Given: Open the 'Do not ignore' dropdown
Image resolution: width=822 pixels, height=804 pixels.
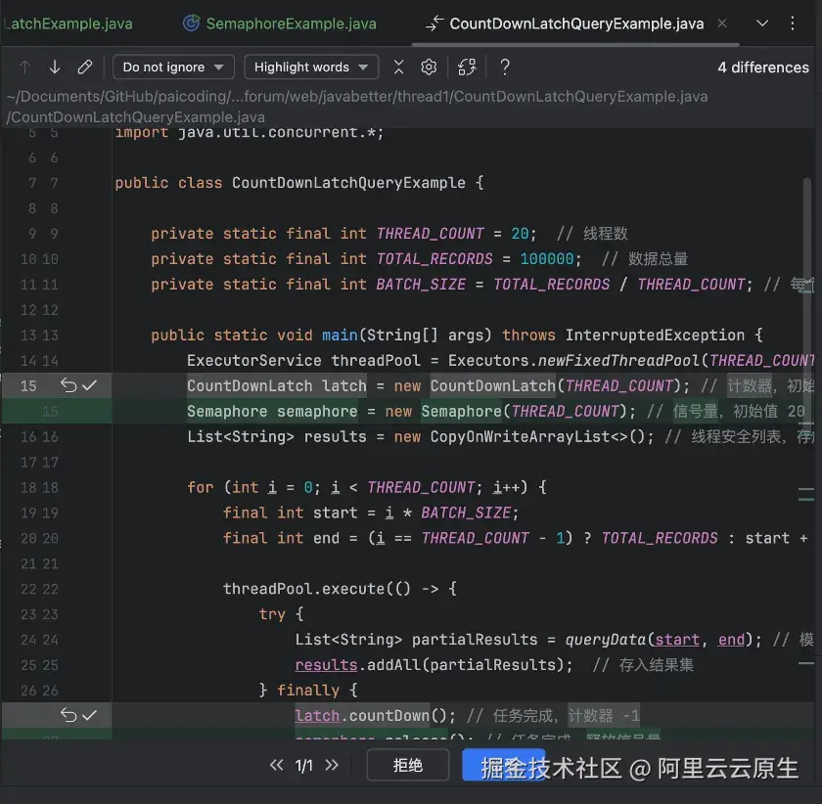Looking at the screenshot, I should pyautogui.click(x=173, y=67).
